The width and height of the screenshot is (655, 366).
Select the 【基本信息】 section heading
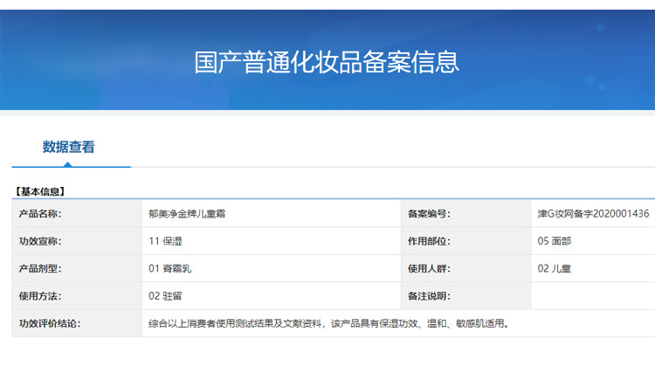(x=40, y=192)
